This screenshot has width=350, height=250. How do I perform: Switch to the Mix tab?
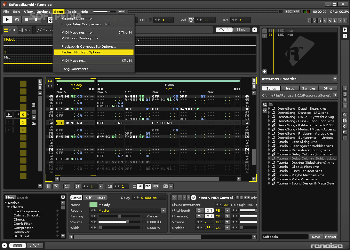pos(25,30)
